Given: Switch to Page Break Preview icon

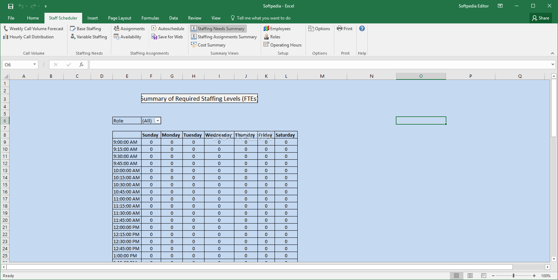Looking at the screenshot, I should (x=484, y=276).
